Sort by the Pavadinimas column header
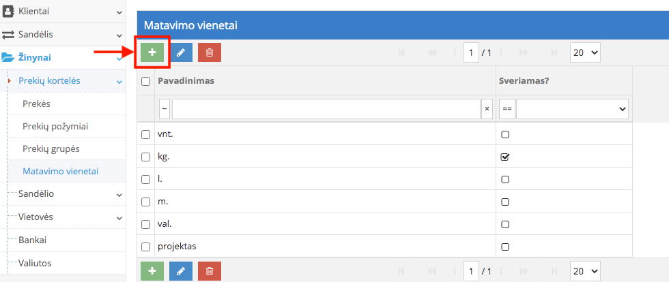The height and width of the screenshot is (282, 669). click(x=186, y=81)
